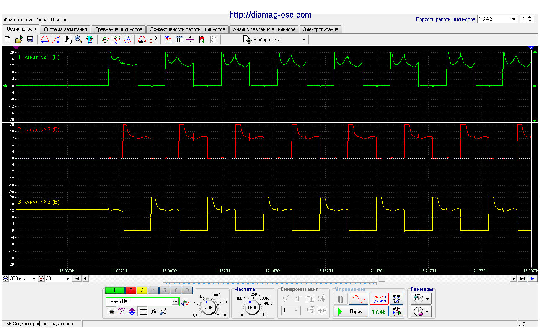Open the channel tools wrench icon
Viewport: 543px width, 329px height.
[x=163, y=311]
